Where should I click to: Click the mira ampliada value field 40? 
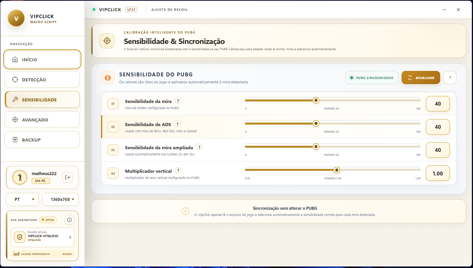pos(438,150)
